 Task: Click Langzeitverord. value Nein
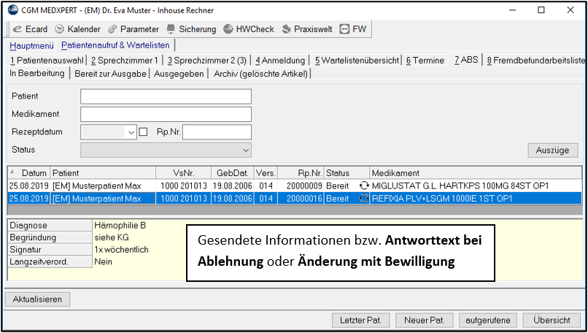pos(103,261)
